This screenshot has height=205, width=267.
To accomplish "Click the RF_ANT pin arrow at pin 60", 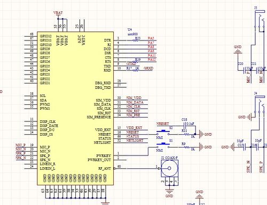I will point(115,168).
